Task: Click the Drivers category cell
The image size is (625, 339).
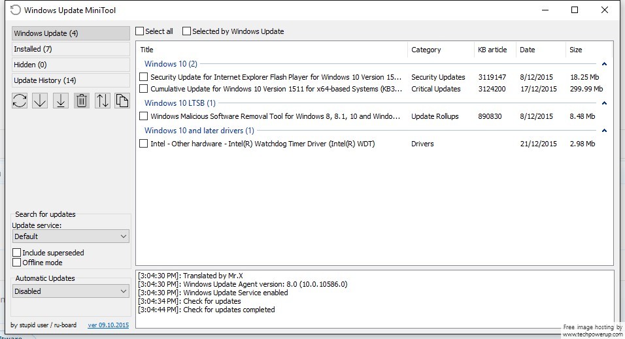Action: point(422,144)
